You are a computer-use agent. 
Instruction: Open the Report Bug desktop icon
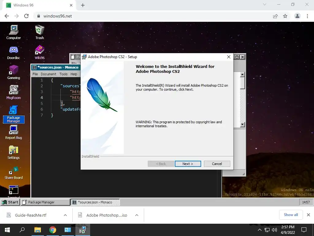[x=13, y=132]
